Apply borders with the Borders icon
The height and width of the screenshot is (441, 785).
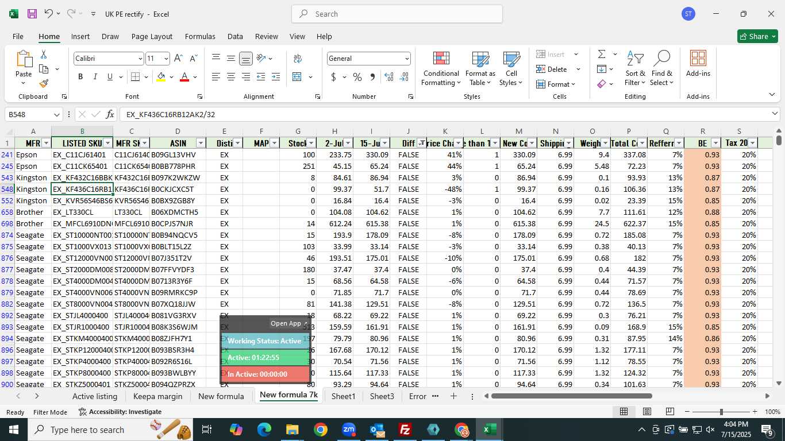point(136,76)
